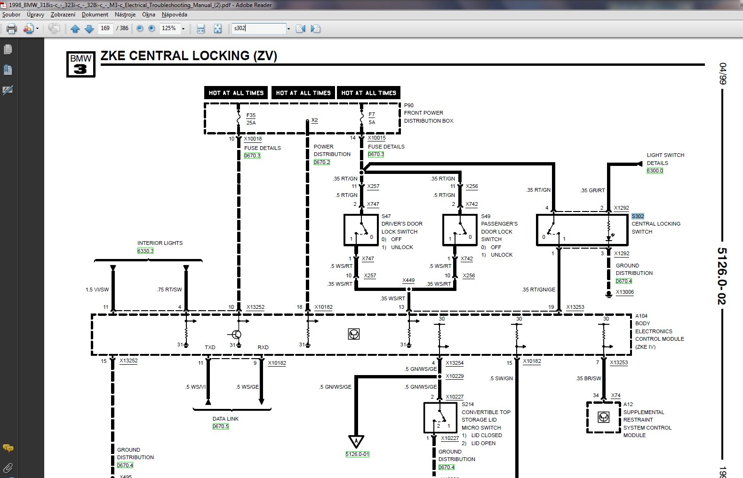Open the Pages thumbnails side panel
The height and width of the screenshot is (478, 743).
click(x=8, y=49)
